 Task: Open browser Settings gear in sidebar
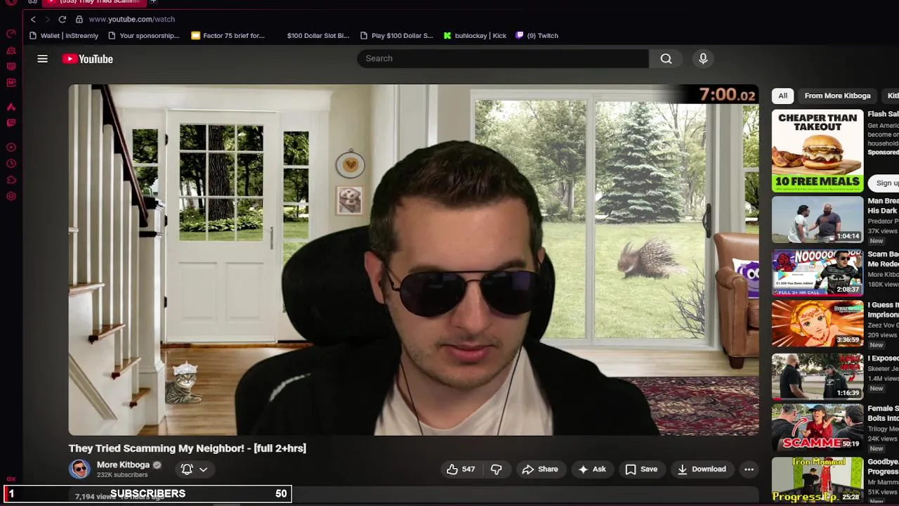coord(11,196)
